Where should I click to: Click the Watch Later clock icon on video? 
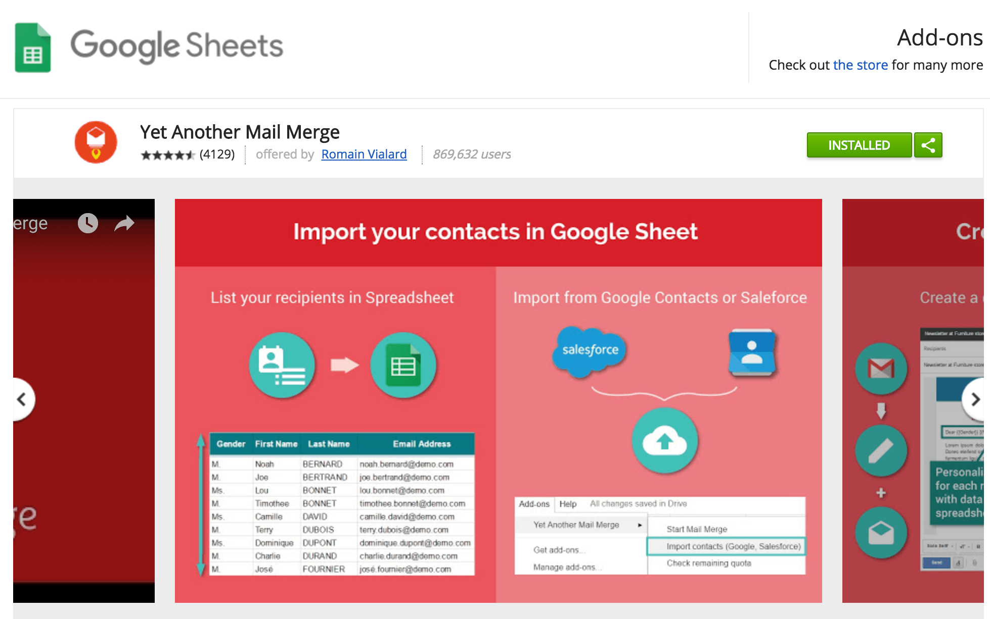pos(88,223)
